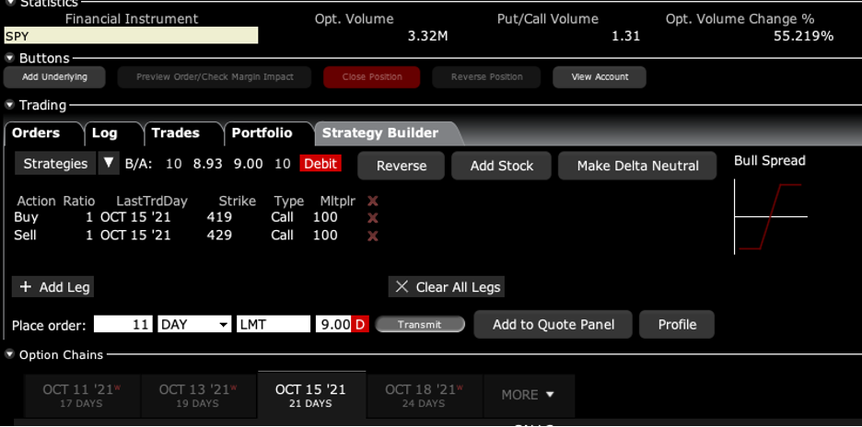This screenshot has width=862, height=427.
Task: Expand MORE expirations dropdown
Action: (528, 395)
